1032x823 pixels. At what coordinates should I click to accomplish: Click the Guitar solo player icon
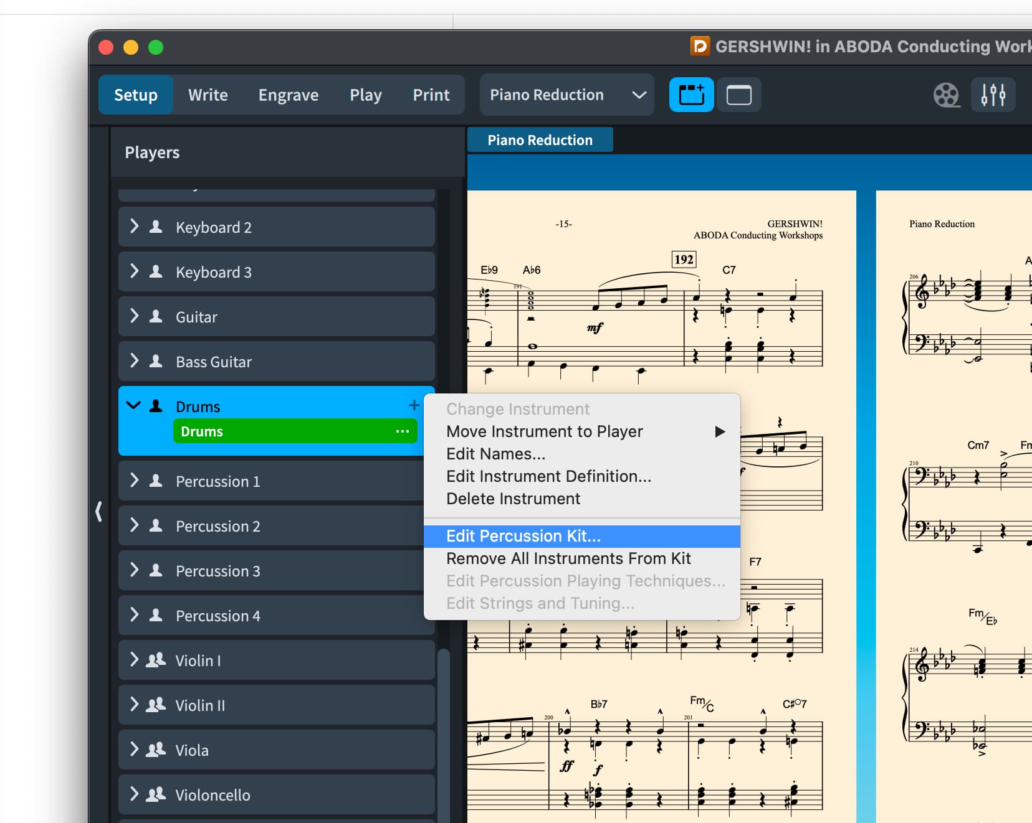click(156, 316)
